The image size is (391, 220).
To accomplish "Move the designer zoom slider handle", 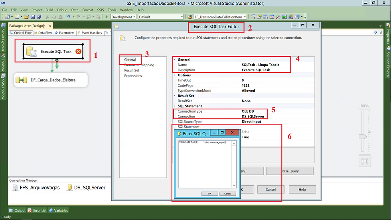I will click(363, 137).
